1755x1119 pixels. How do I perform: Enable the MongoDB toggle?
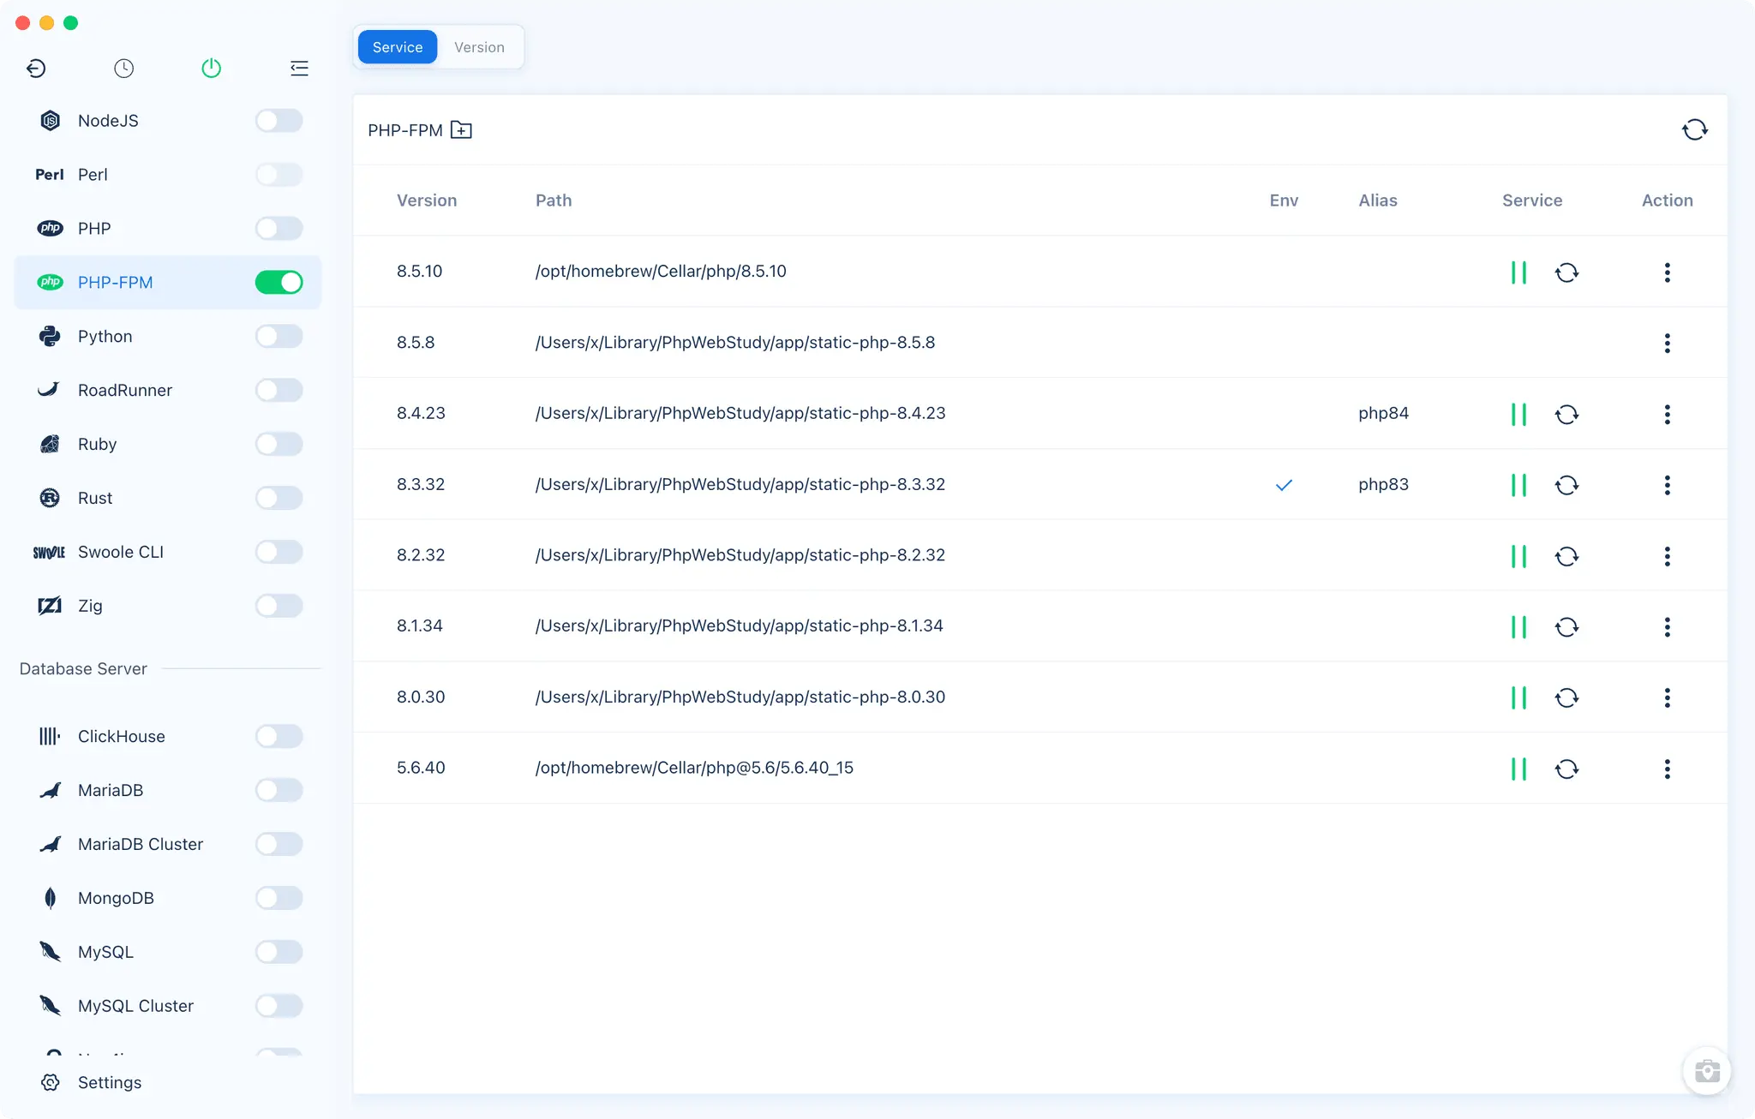pos(279,898)
